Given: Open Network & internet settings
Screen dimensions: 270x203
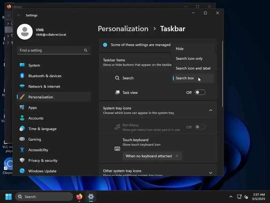Looking at the screenshot, I should point(54,86).
